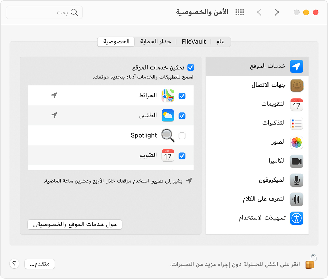
Task: Click the الخرائط app name in list
Action: click(148, 95)
